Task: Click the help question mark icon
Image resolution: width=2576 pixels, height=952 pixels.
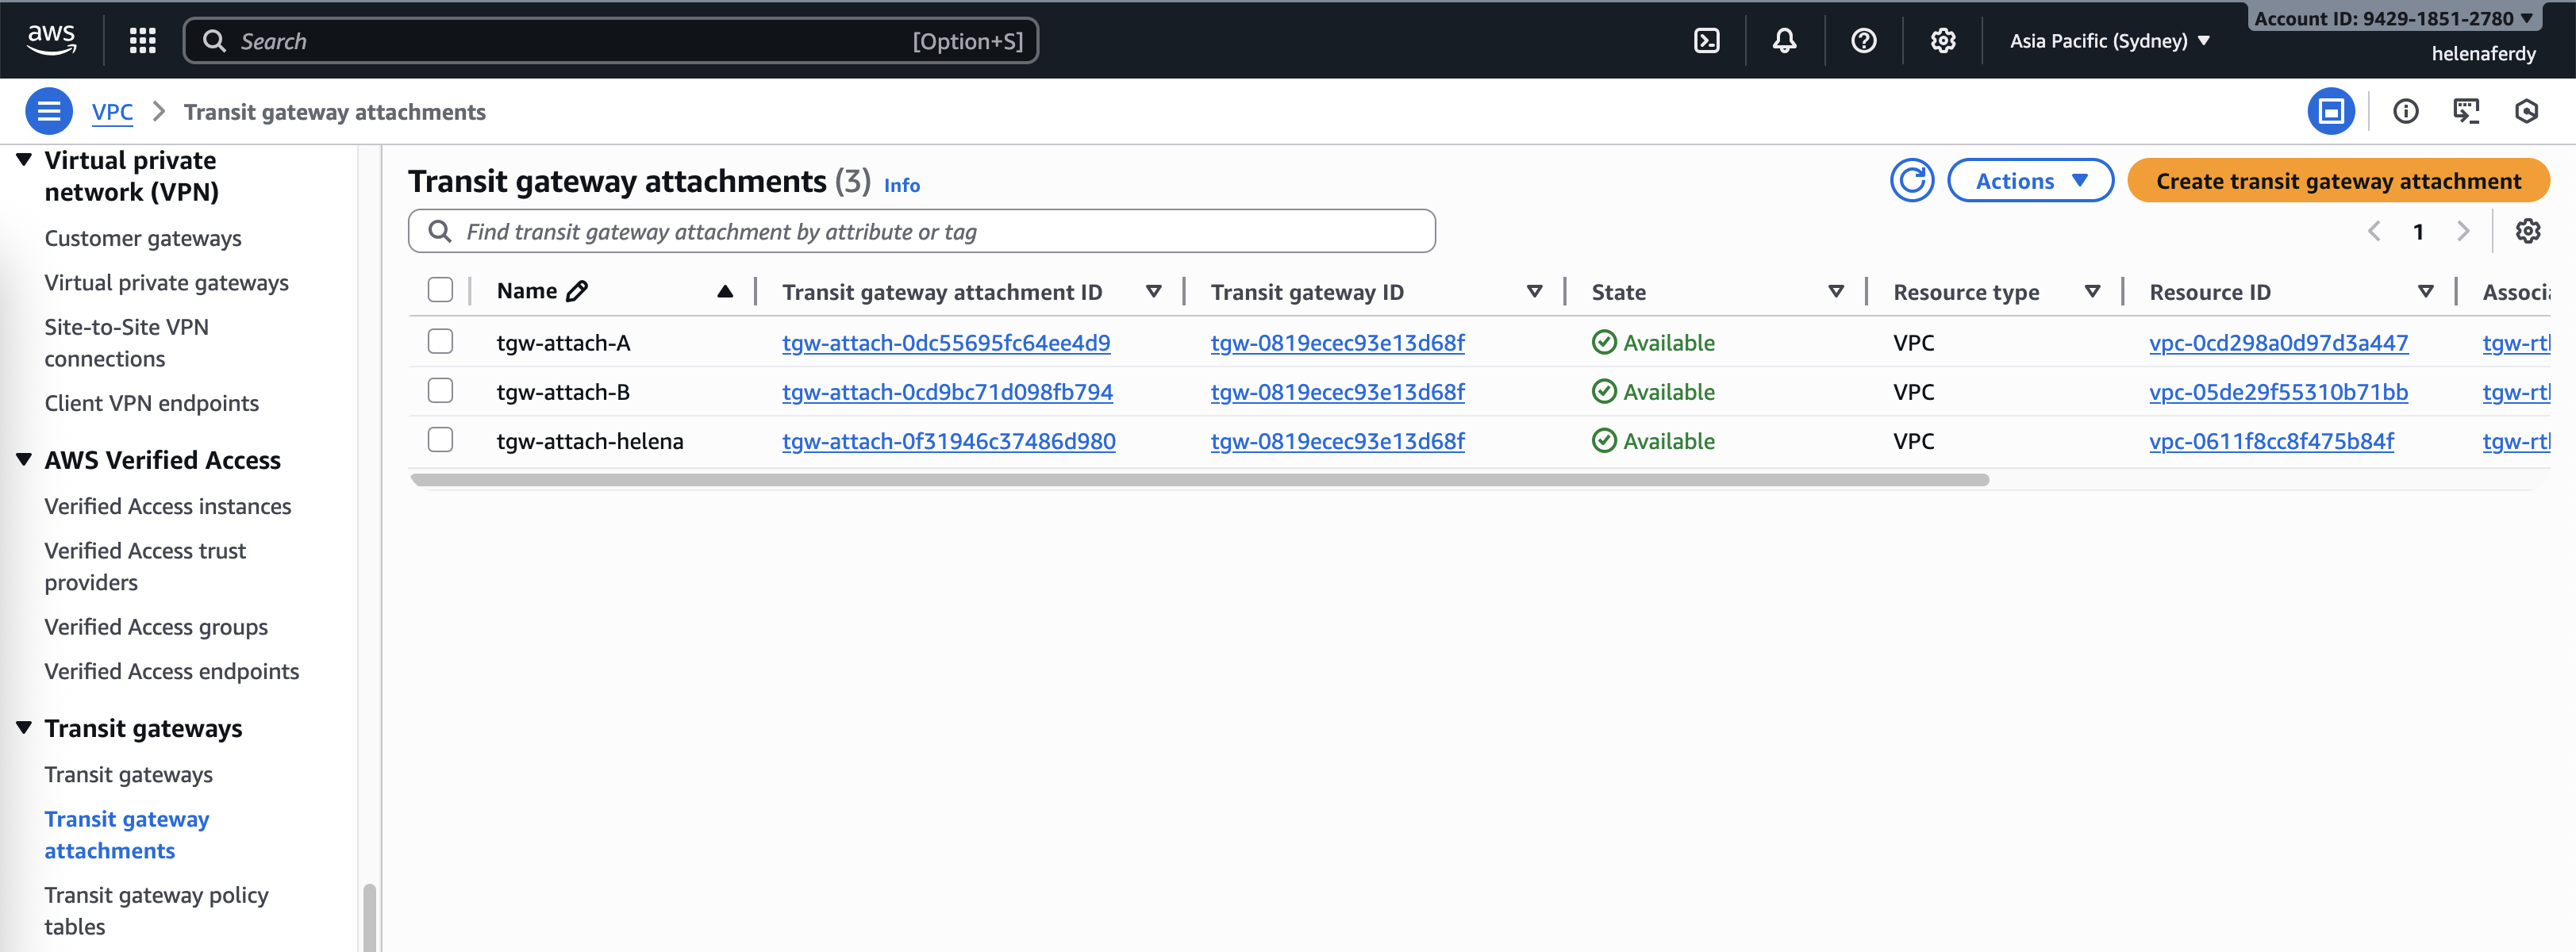Action: click(1863, 41)
